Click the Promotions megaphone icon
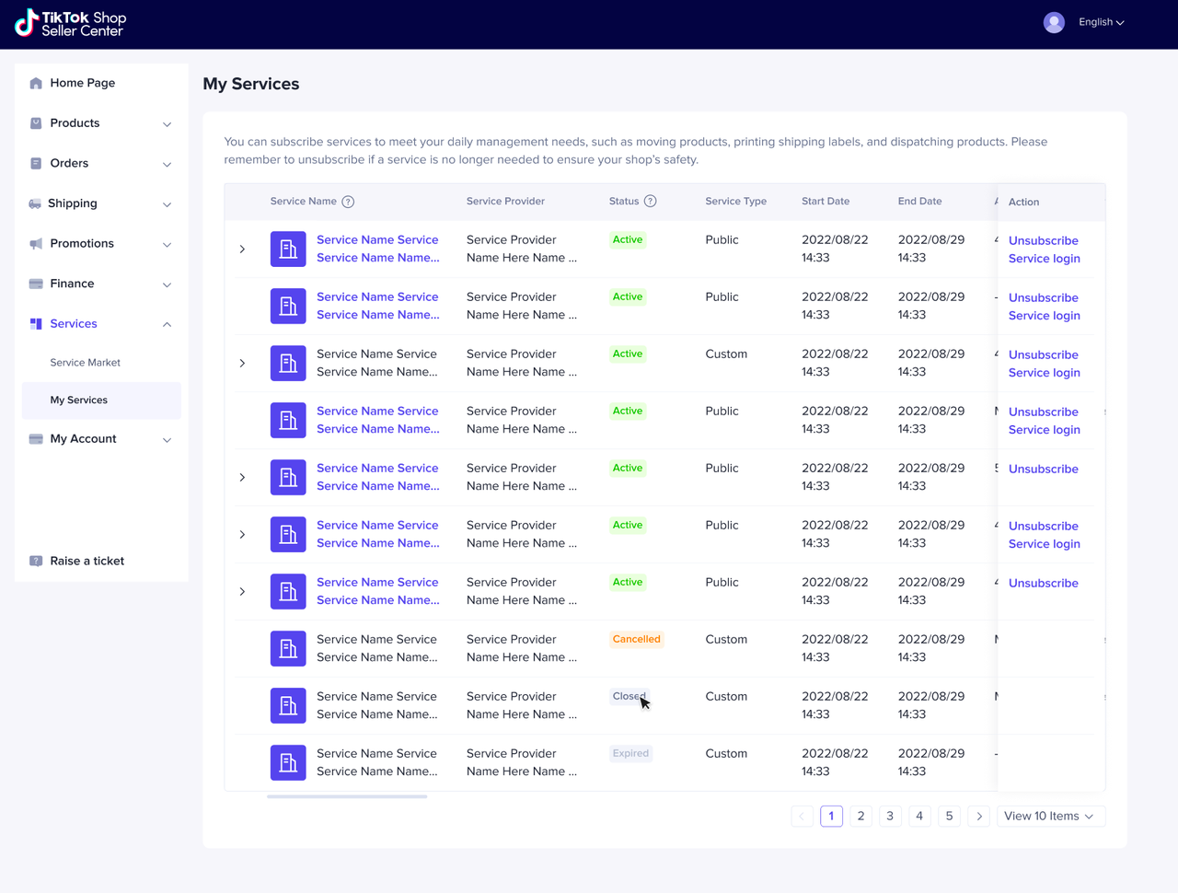Viewport: 1178px width, 893px height. (36, 244)
